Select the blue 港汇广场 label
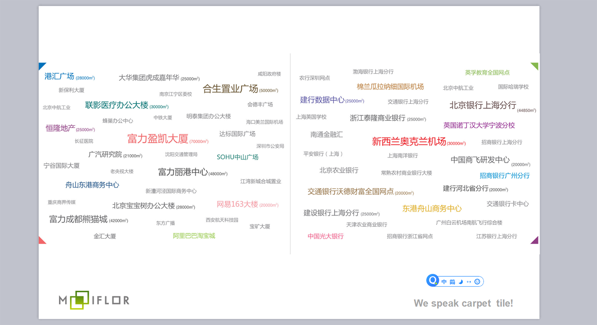 pos(59,76)
